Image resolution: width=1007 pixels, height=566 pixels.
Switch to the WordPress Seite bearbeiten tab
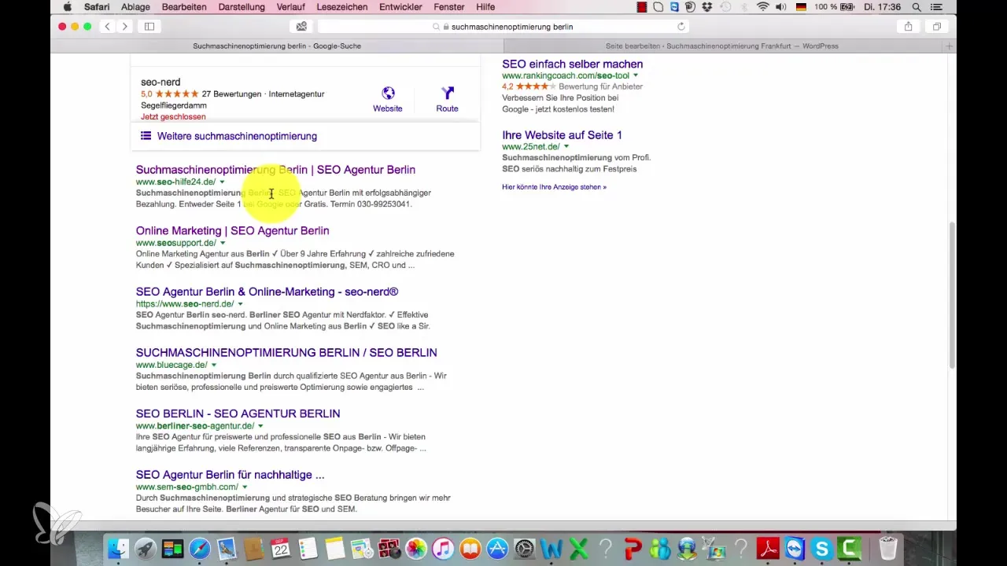tap(721, 46)
